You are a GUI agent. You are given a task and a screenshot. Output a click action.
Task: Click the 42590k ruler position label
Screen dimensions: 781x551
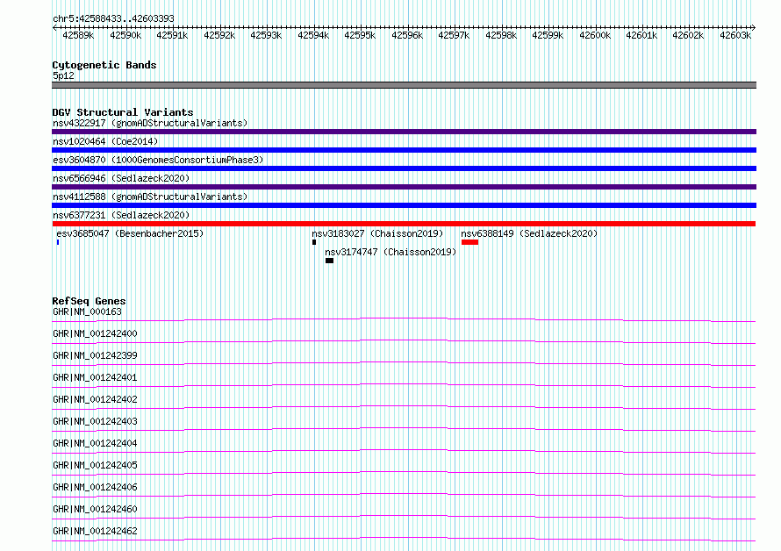125,35
